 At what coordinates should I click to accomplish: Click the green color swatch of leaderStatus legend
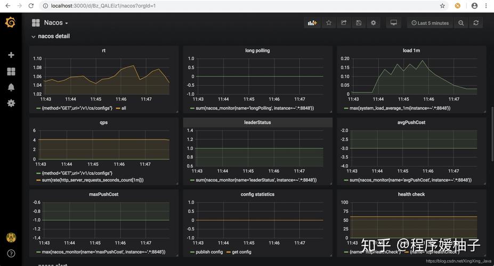[192, 180]
